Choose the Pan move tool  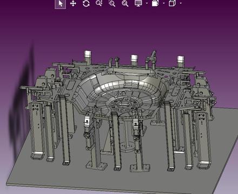click(73, 3)
